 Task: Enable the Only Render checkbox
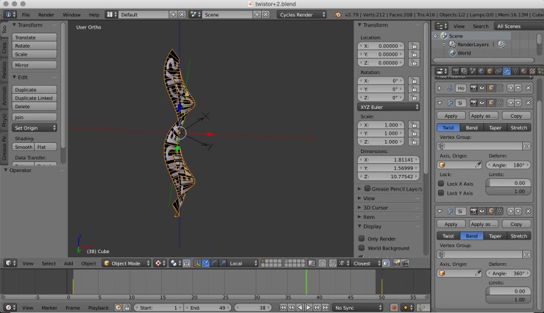[x=362, y=239]
